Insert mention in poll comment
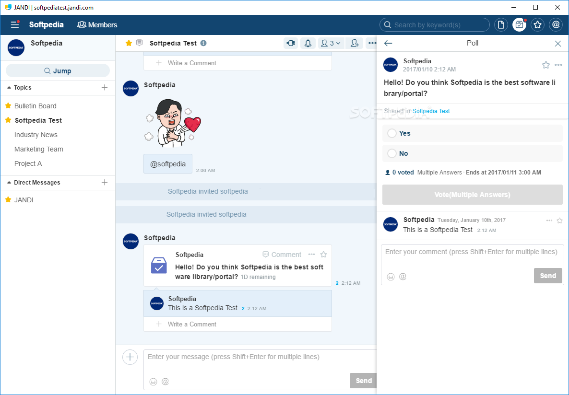 pyautogui.click(x=403, y=277)
